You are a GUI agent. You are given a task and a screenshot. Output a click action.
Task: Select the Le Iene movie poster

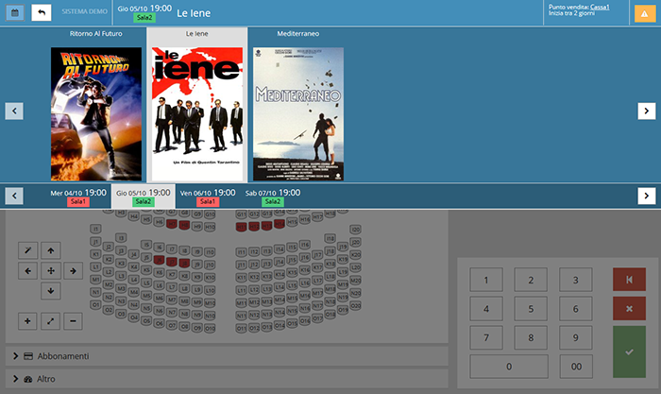pyautogui.click(x=197, y=114)
